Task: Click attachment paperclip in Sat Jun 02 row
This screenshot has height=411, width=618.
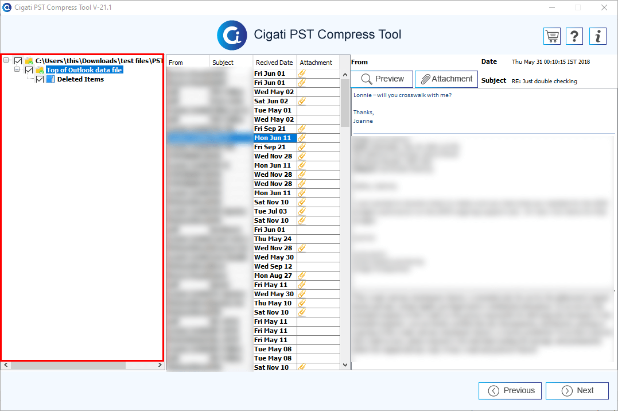Action: click(x=301, y=101)
